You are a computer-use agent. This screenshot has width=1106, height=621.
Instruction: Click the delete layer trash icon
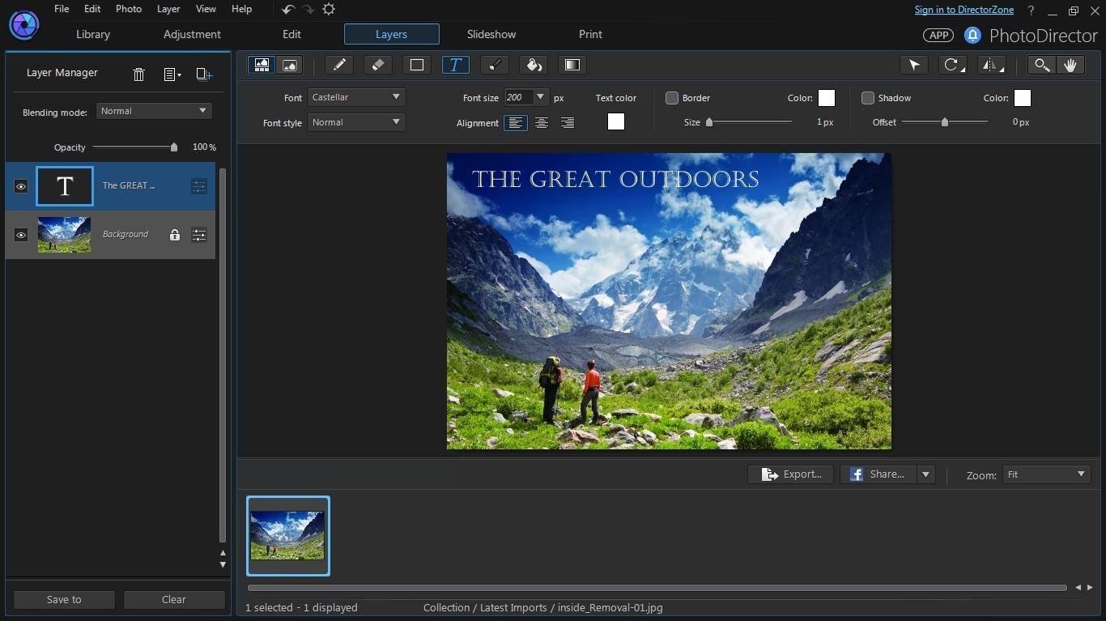click(138, 74)
